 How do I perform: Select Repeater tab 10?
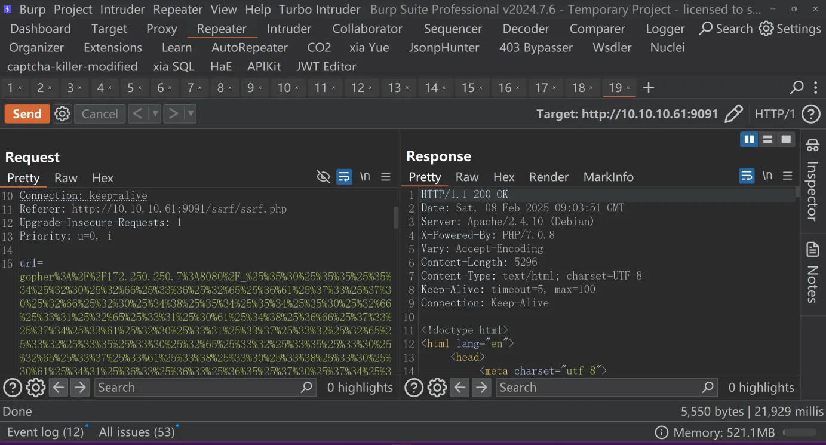tap(284, 88)
